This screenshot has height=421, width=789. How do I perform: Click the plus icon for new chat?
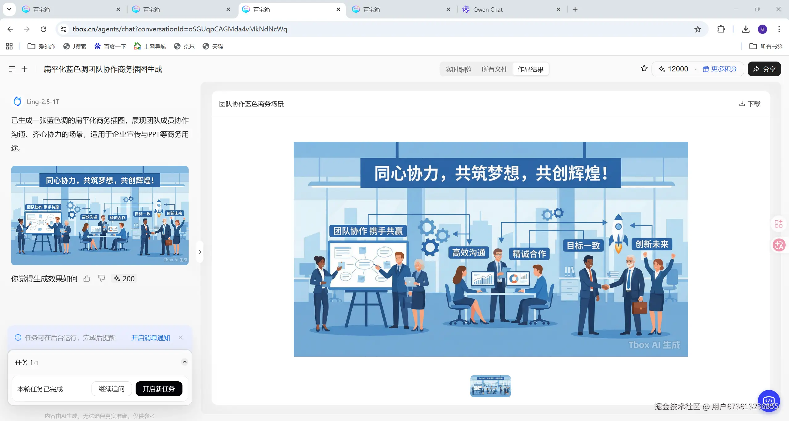tap(25, 69)
